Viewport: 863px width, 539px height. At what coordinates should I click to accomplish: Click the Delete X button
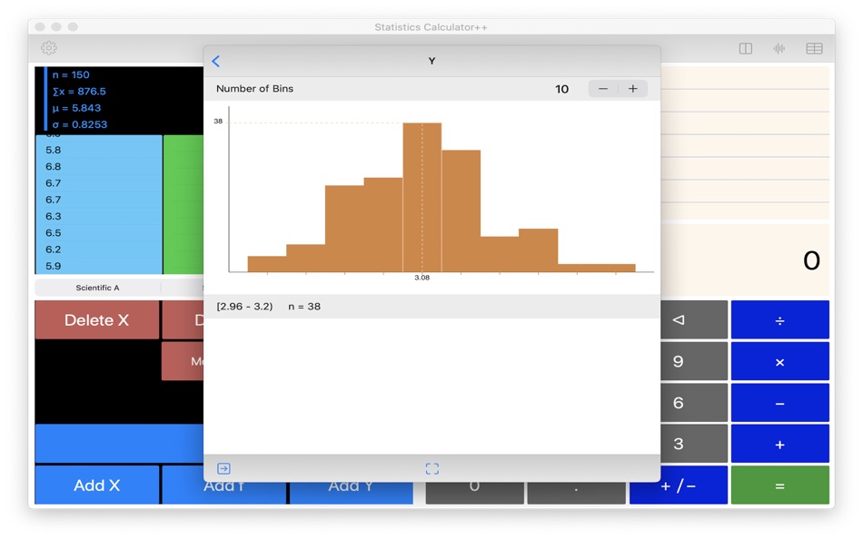(97, 320)
